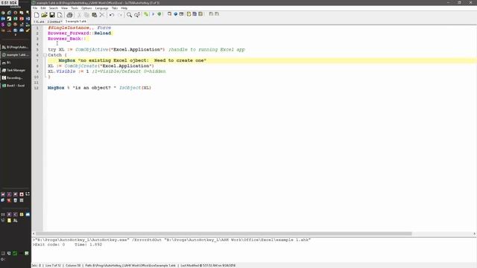Click the 'Browser_Forward::Reload' code on line 2
The height and width of the screenshot is (268, 477).
pos(80,33)
